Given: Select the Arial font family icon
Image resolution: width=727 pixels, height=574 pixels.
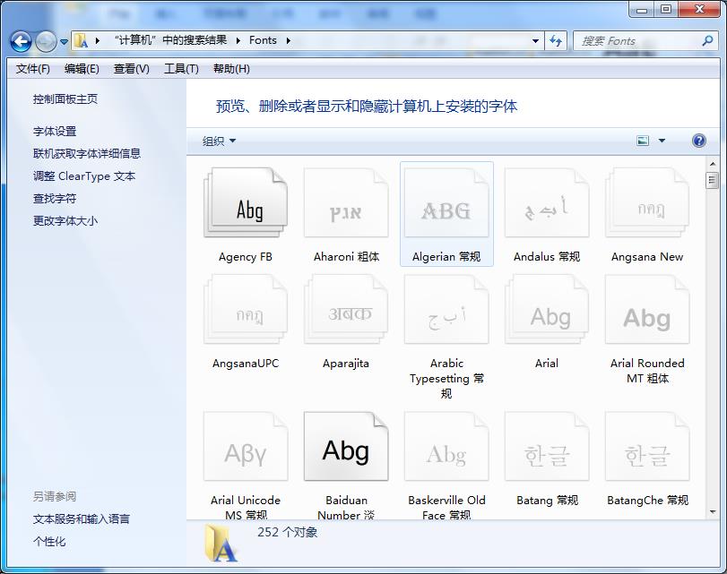Looking at the screenshot, I should [x=547, y=309].
